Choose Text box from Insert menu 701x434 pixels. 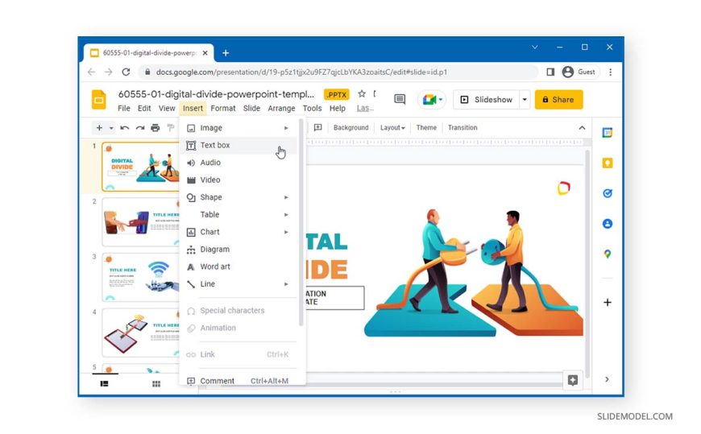pyautogui.click(x=239, y=145)
